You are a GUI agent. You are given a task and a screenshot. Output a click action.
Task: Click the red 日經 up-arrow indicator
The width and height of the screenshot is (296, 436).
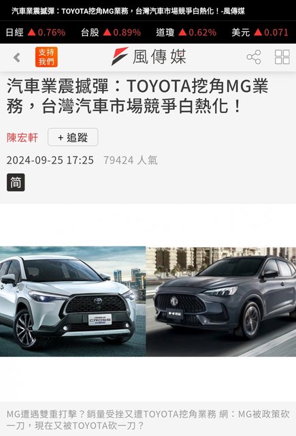tap(32, 32)
